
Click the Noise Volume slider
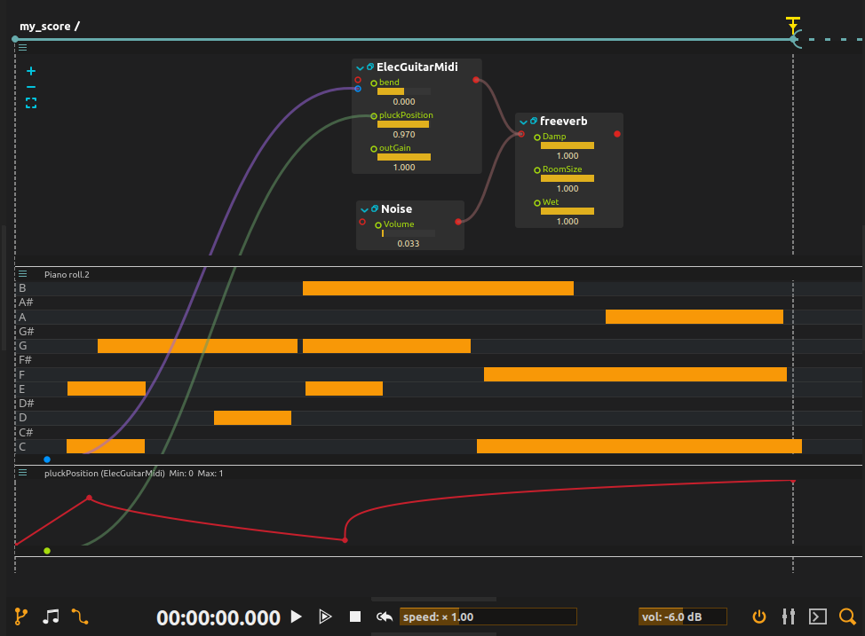pyautogui.click(x=409, y=233)
